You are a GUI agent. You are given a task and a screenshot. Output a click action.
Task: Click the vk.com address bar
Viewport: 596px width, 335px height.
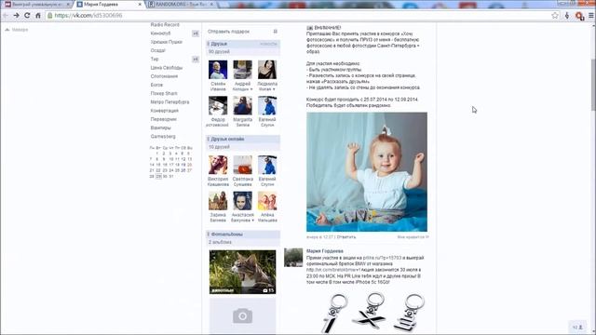coord(296,15)
